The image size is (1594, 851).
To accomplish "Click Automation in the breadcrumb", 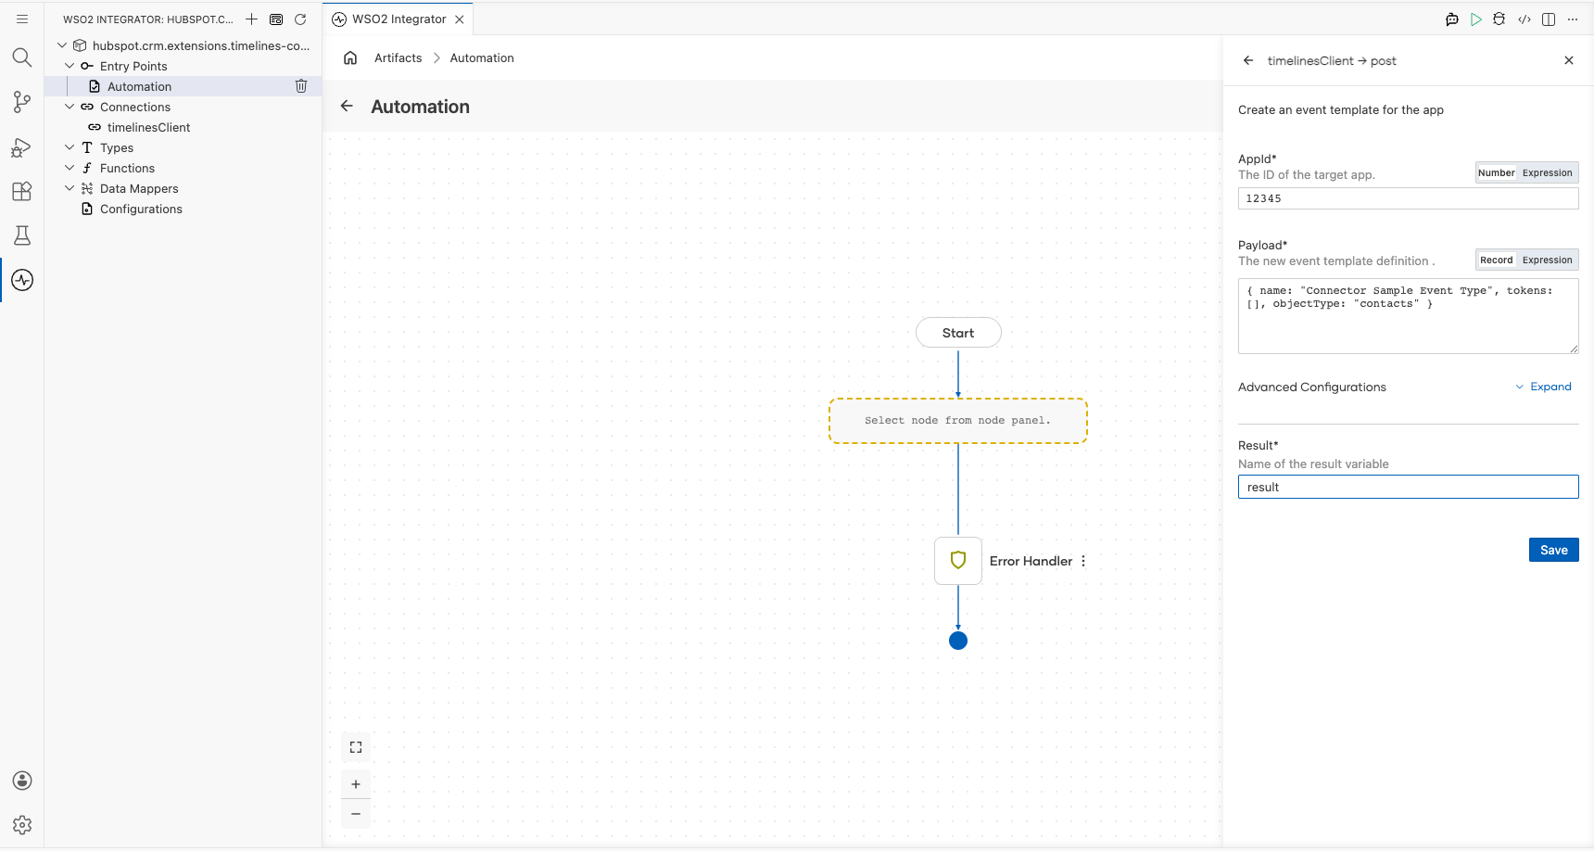I will [x=482, y=57].
